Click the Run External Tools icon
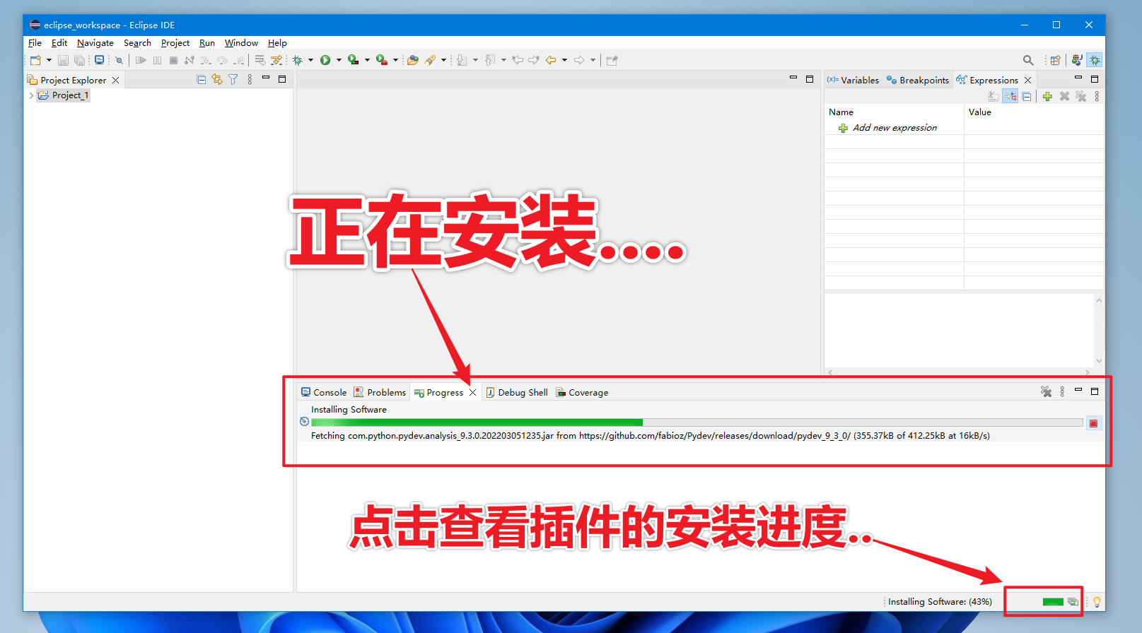This screenshot has width=1142, height=633. tap(382, 60)
